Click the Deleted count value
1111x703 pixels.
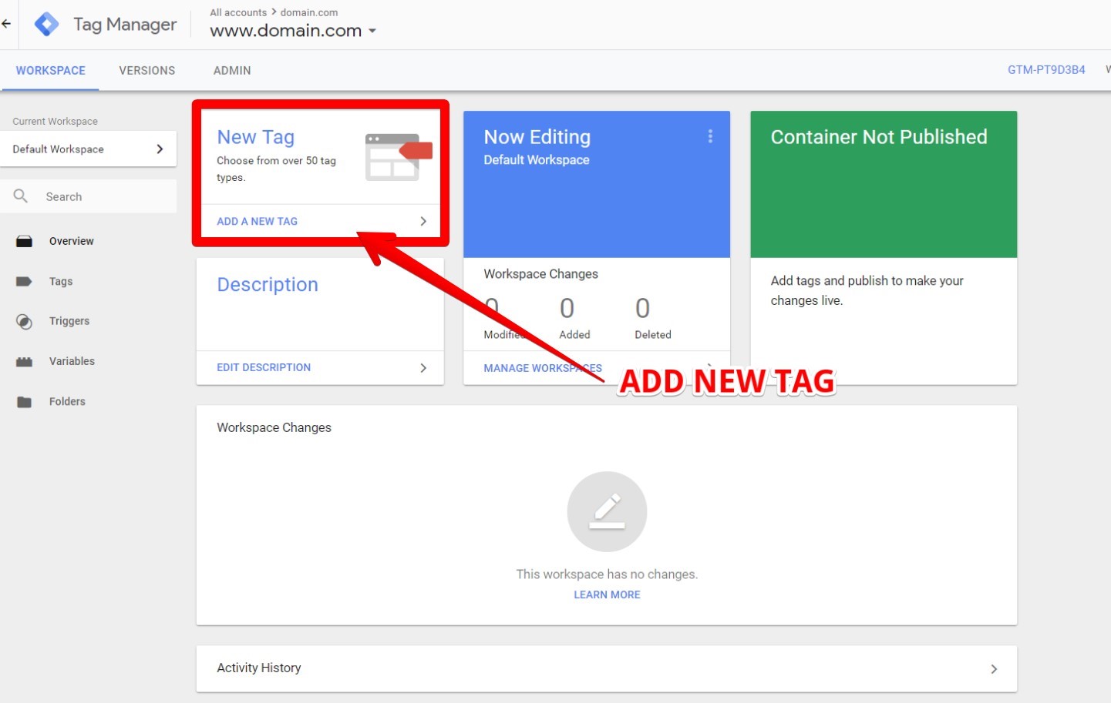point(642,309)
